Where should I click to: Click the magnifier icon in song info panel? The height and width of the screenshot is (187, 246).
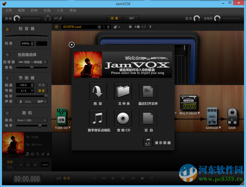click(38, 154)
